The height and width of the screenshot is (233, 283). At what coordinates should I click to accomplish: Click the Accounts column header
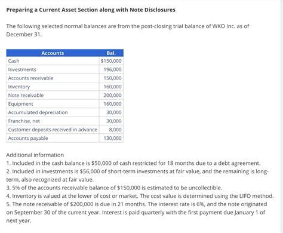[x=53, y=53]
